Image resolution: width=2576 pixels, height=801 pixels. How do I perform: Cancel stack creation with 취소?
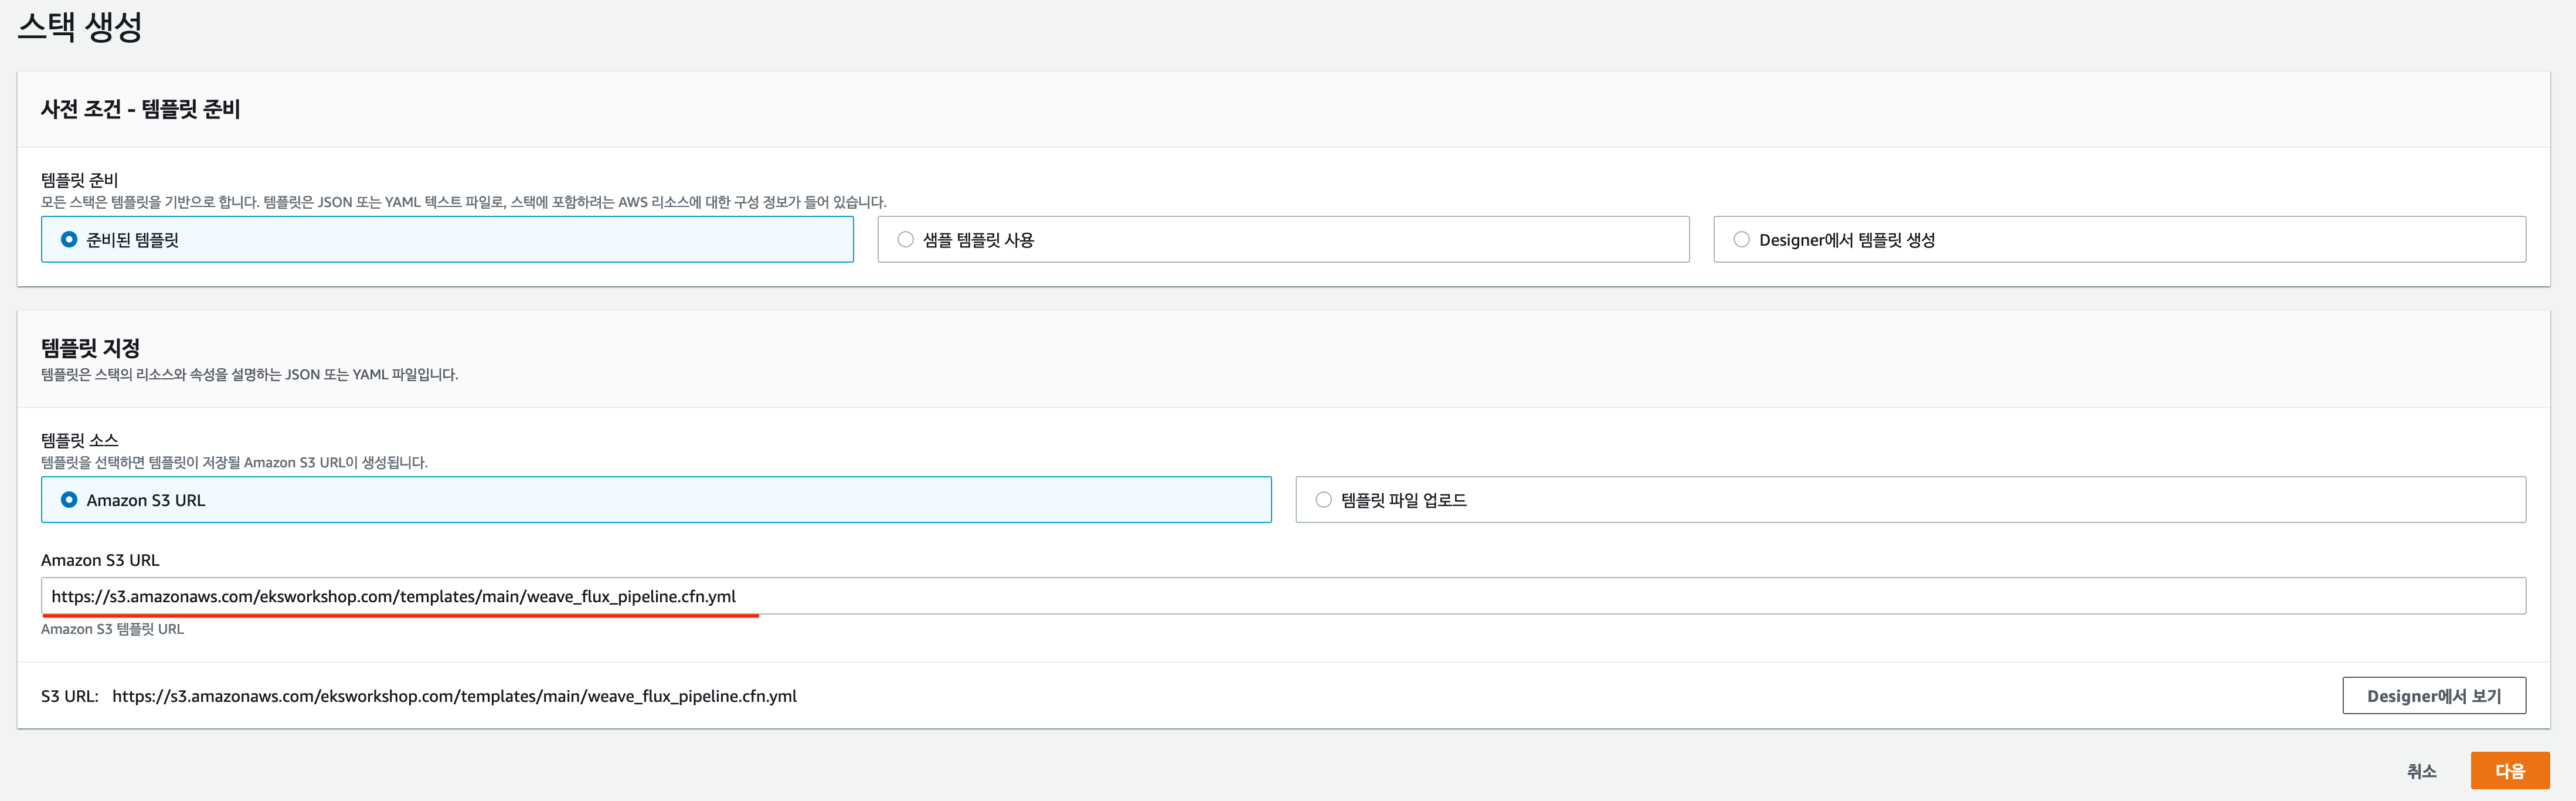[2421, 771]
